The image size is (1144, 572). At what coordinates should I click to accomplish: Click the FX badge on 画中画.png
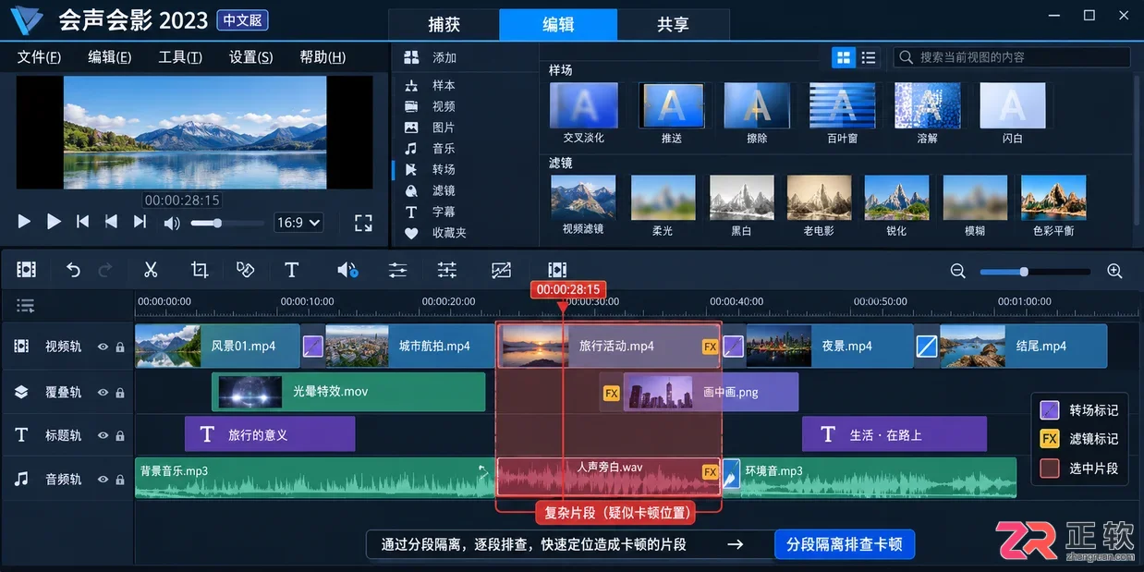pos(611,393)
